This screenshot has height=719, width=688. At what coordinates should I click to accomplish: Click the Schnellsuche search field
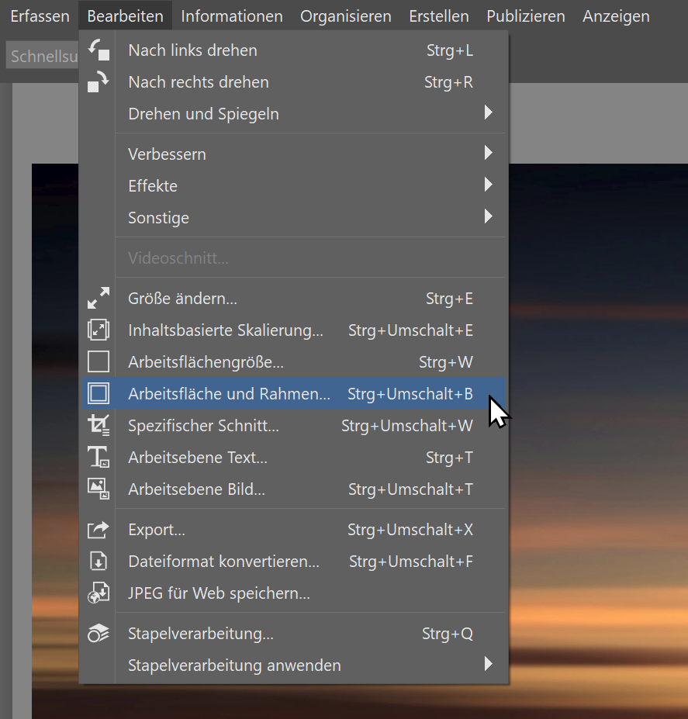43,55
